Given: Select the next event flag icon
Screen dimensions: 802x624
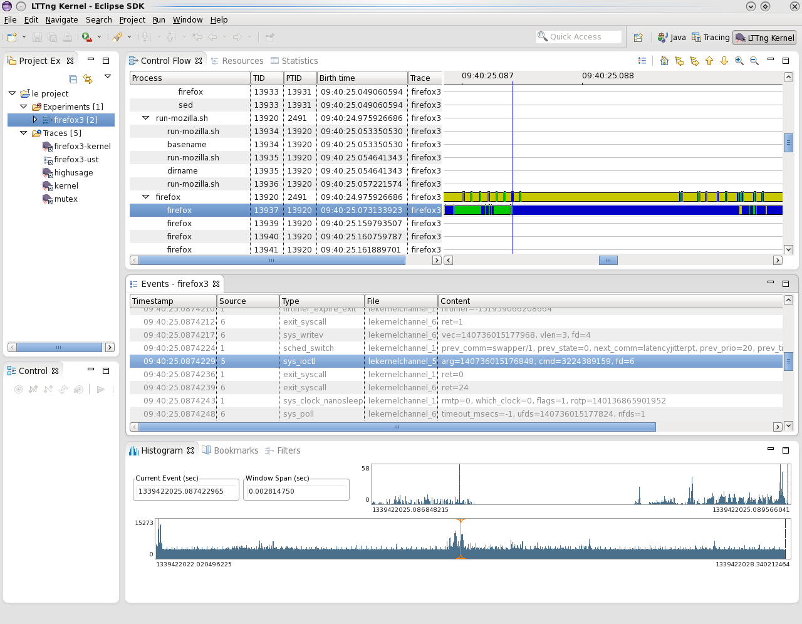Looking at the screenshot, I should point(694,61).
